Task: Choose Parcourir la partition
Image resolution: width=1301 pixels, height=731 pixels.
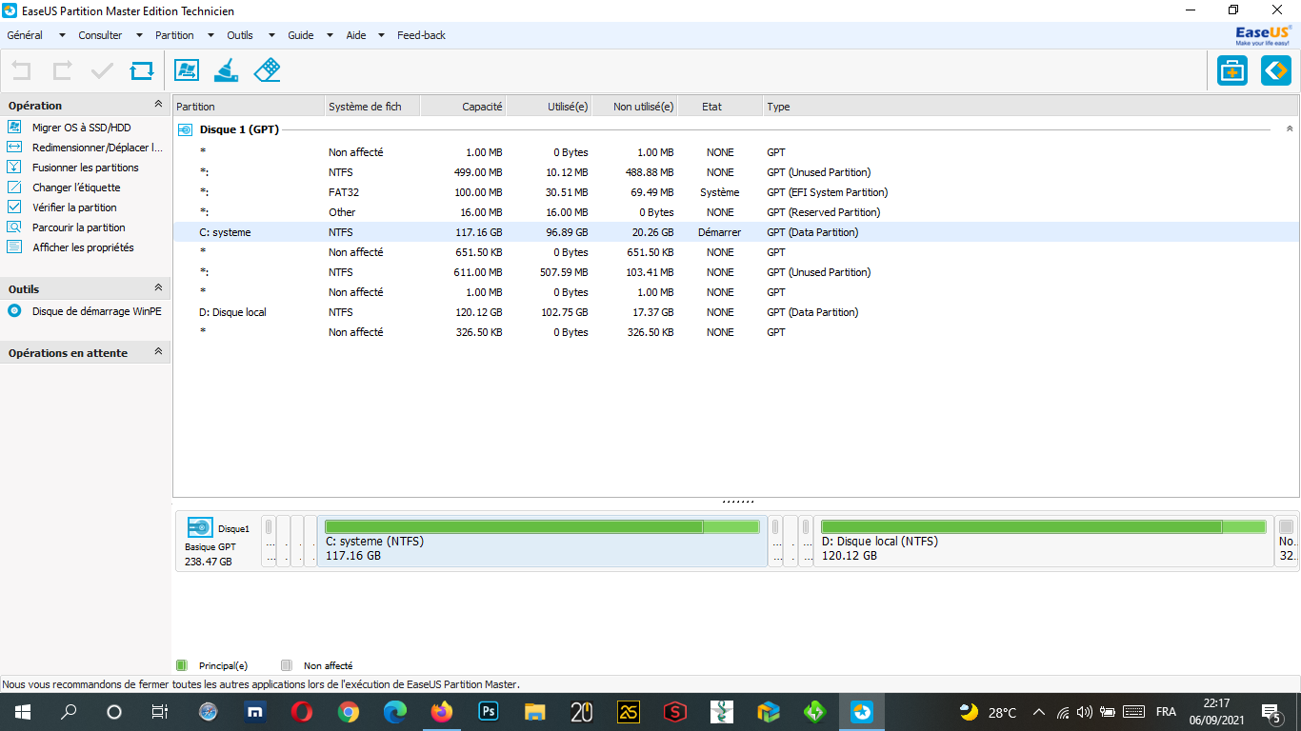Action: [x=79, y=227]
